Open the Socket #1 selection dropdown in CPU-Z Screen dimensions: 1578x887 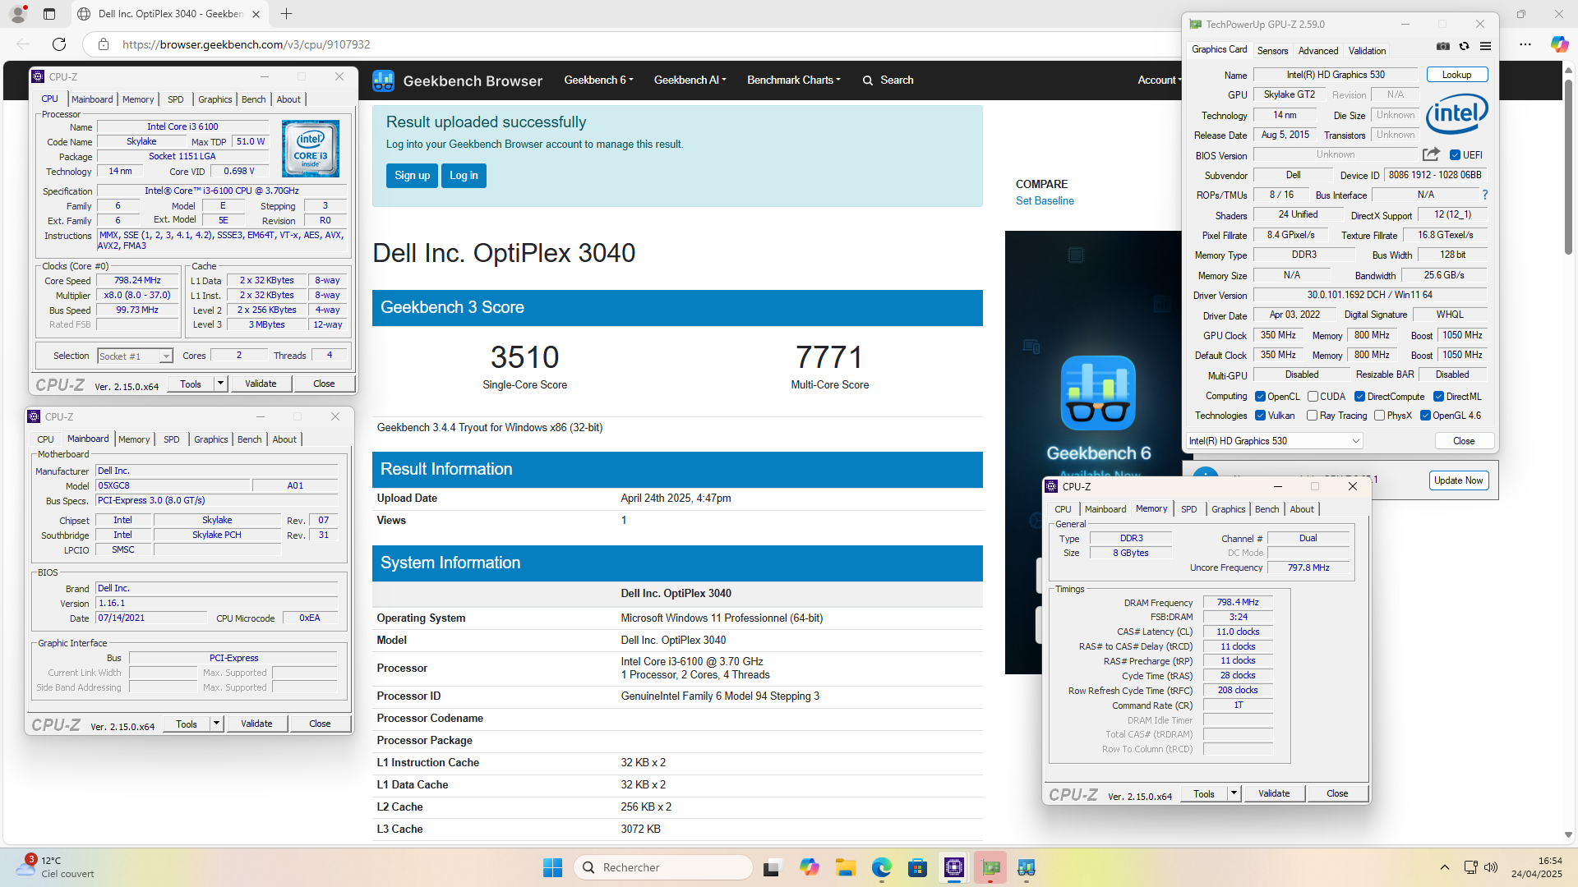click(135, 356)
